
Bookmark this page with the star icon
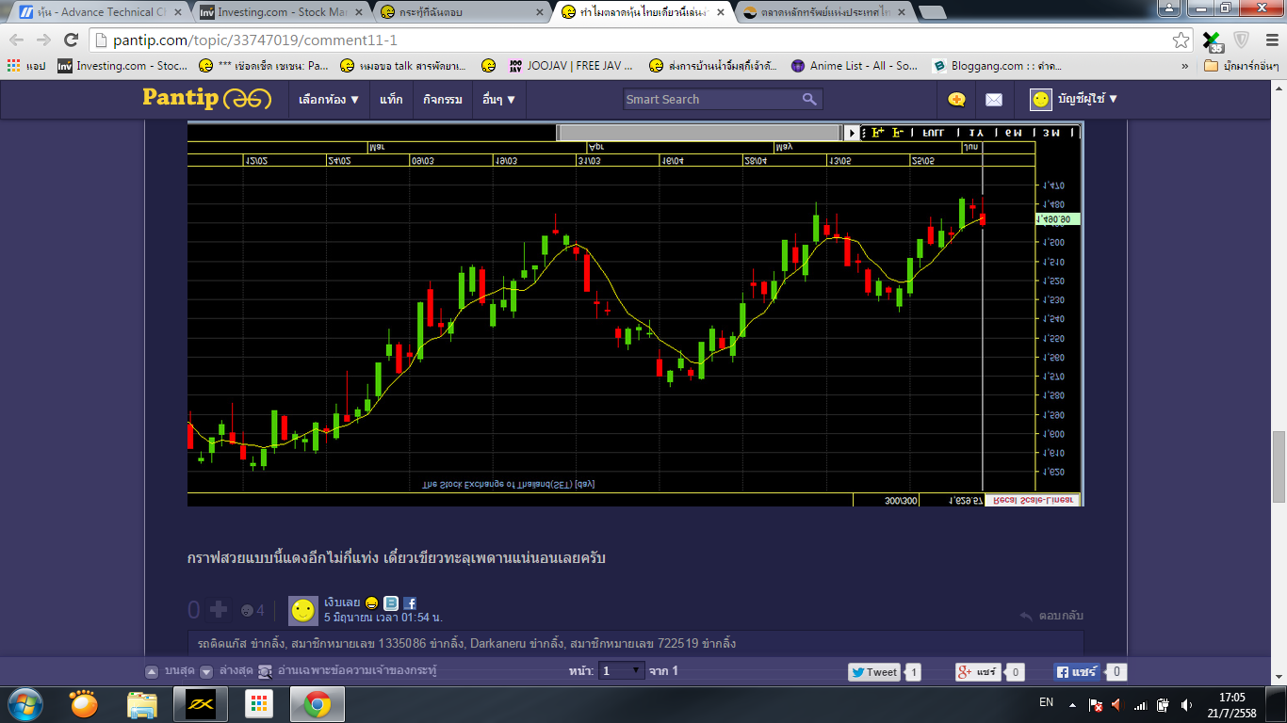(x=1181, y=40)
